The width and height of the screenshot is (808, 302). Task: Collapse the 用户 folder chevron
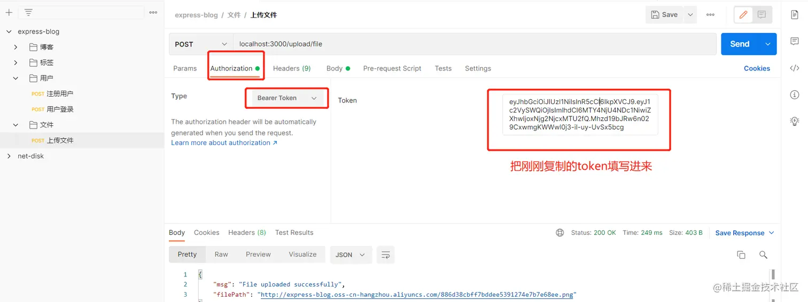[x=15, y=78]
